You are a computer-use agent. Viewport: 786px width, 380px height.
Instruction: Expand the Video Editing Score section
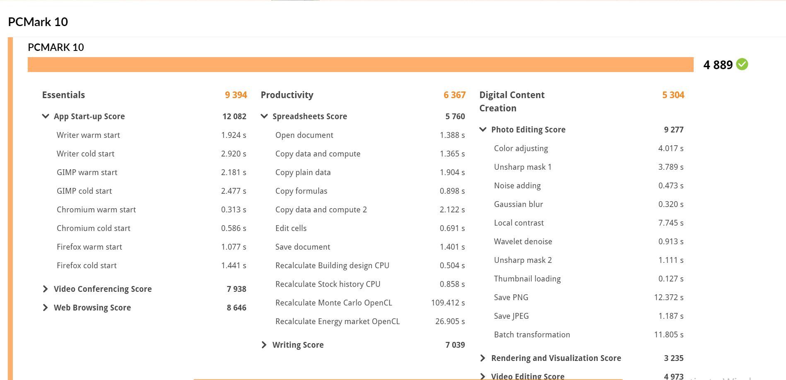point(483,376)
